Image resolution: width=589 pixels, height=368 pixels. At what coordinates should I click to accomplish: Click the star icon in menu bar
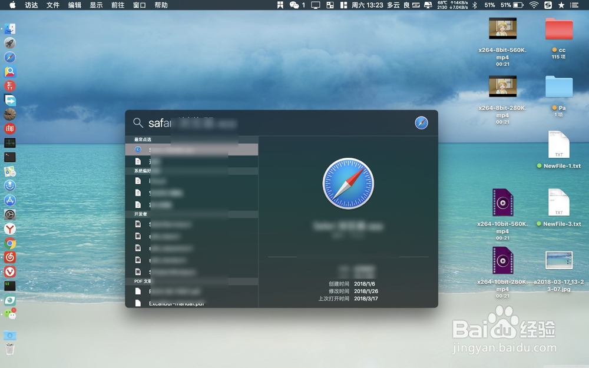pos(561,5)
